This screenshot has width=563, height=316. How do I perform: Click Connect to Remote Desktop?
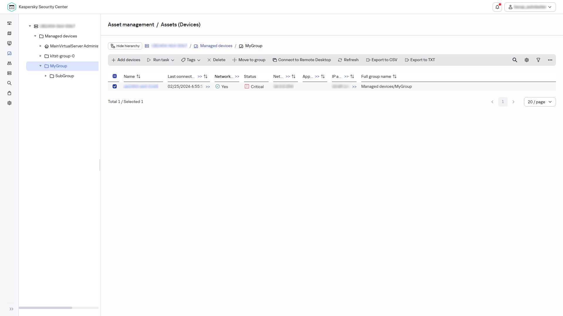tap(302, 60)
